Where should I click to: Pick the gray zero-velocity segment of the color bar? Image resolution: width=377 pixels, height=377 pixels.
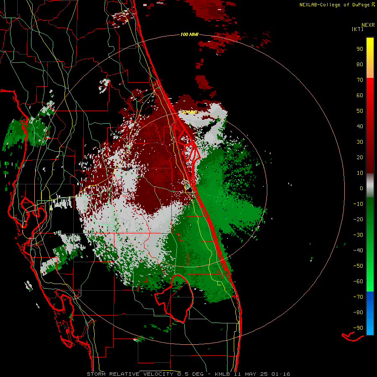point(370,186)
